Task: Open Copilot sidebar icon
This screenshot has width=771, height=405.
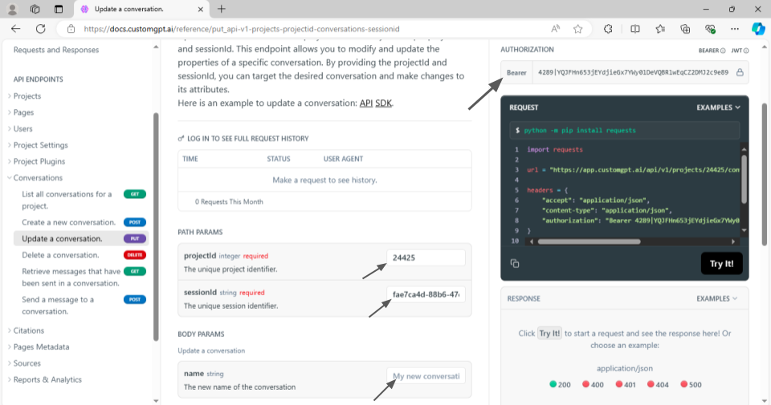Action: click(x=758, y=29)
